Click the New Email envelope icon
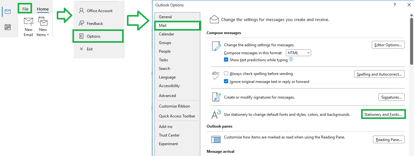This screenshot has height=156, width=414. click(x=29, y=21)
